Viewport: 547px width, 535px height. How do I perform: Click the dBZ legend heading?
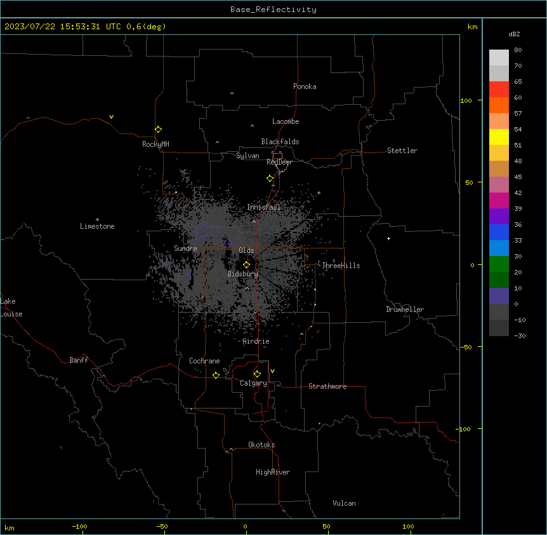coord(514,34)
